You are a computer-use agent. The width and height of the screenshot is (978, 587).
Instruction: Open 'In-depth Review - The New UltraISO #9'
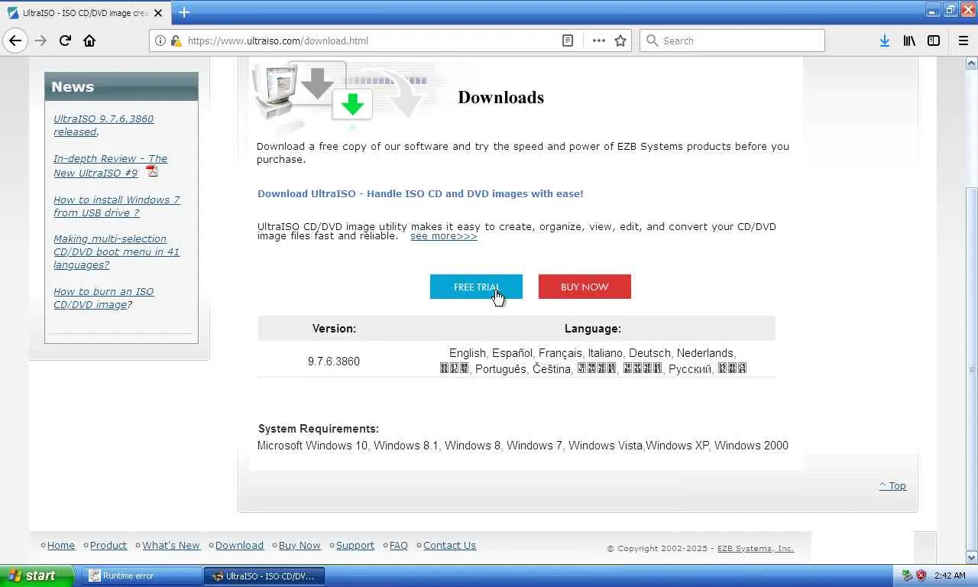point(110,166)
